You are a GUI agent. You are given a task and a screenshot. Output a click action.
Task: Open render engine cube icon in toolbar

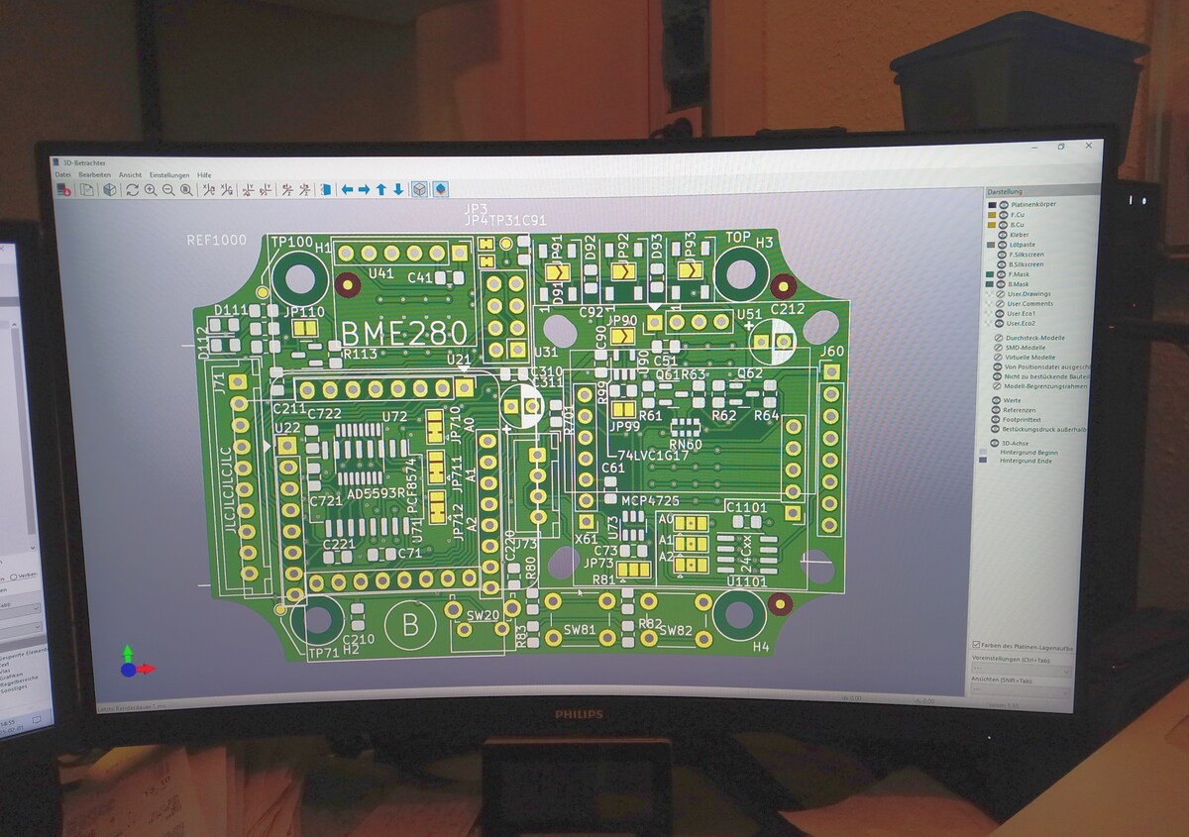[109, 190]
